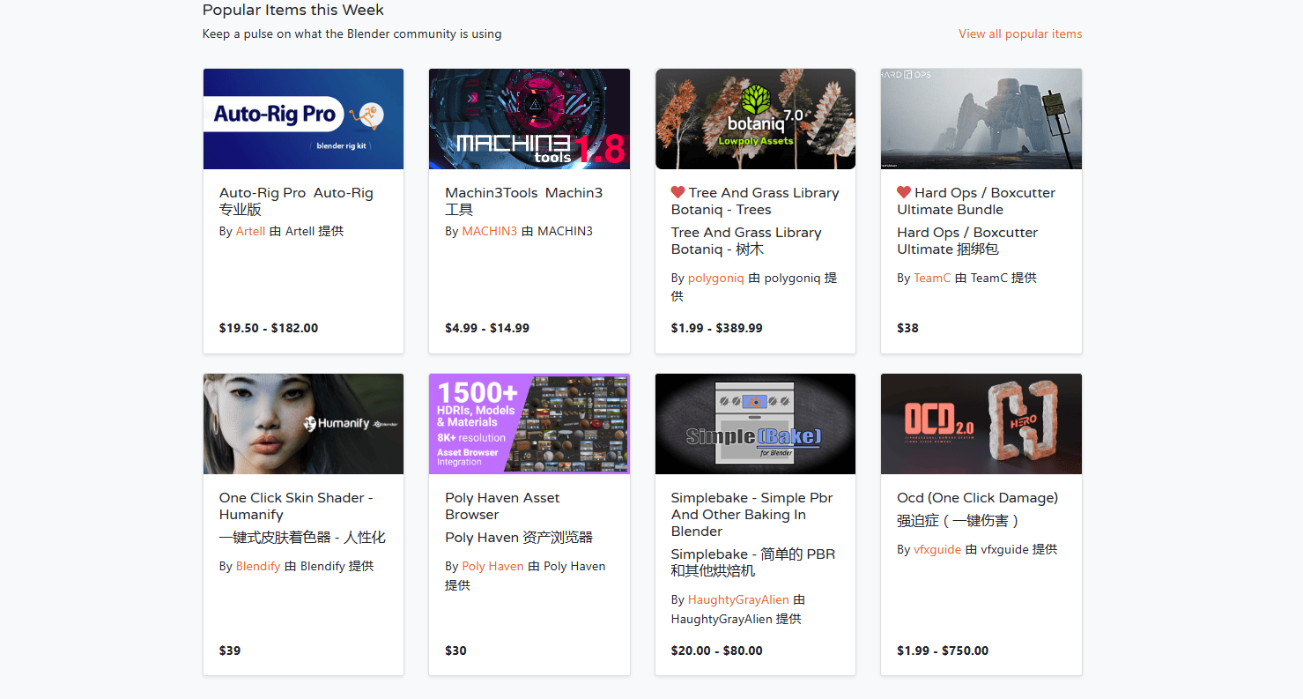
Task: Open the polygoniq creator page
Action: [715, 277]
